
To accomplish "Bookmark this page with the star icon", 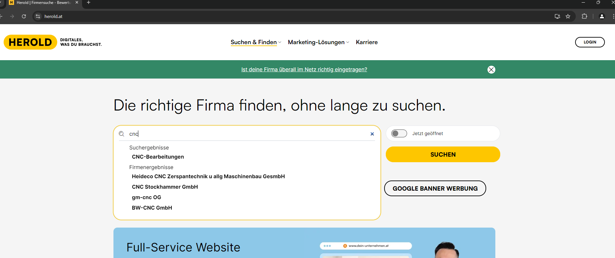I will 568,16.
